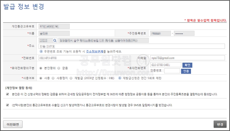Toggle the 주민등록초본 열람 동의 checkbox
Image resolution: width=230 pixels, height=131 pixels.
(x=7, y=94)
